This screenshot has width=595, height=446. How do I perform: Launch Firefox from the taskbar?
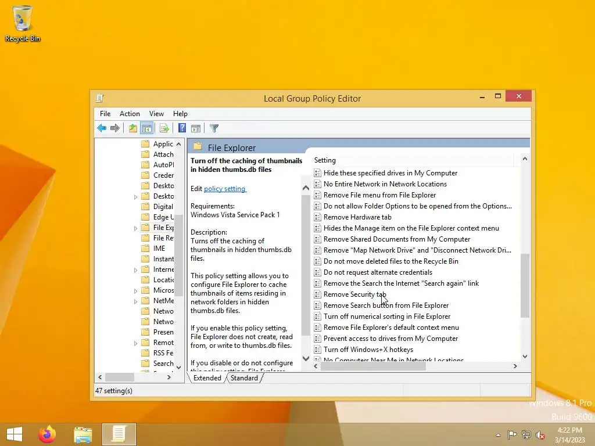tap(47, 434)
